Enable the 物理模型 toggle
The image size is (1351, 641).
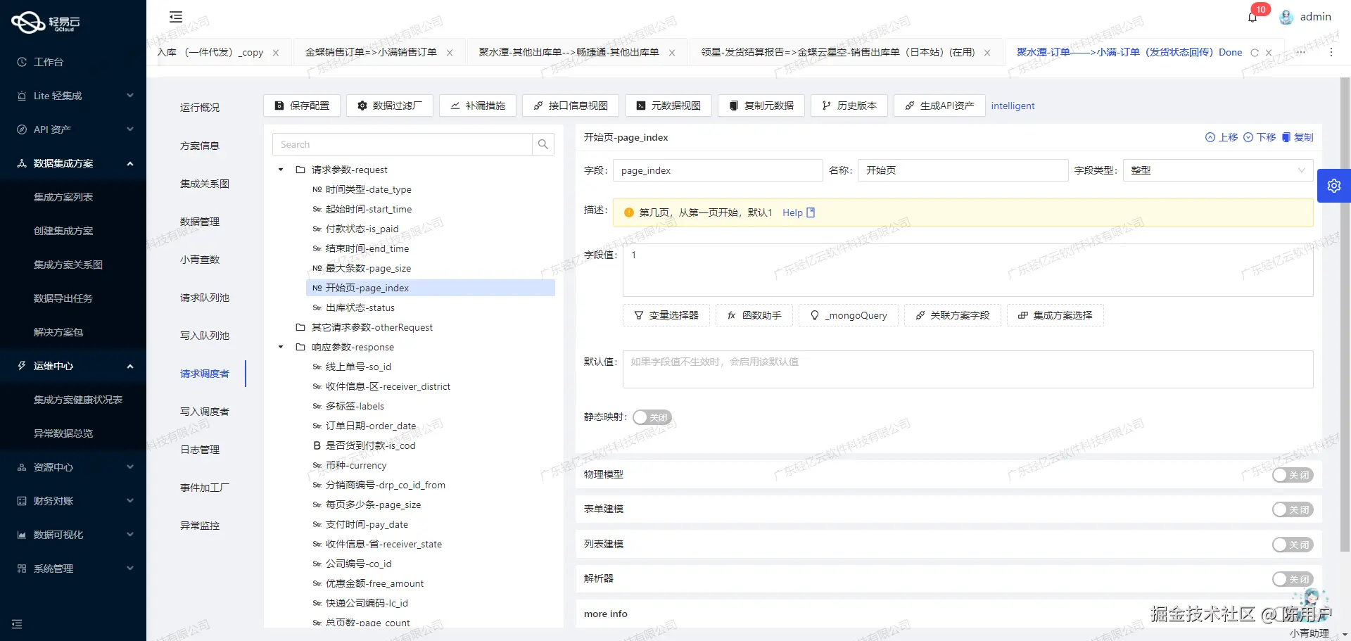pyautogui.click(x=1292, y=475)
